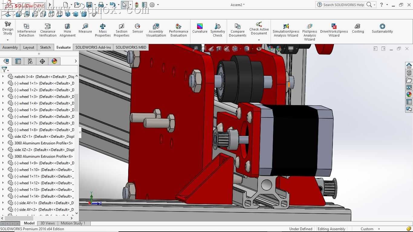Screen dimensions: 413x232
Task: Open Compare Documents
Action: click(x=238, y=30)
